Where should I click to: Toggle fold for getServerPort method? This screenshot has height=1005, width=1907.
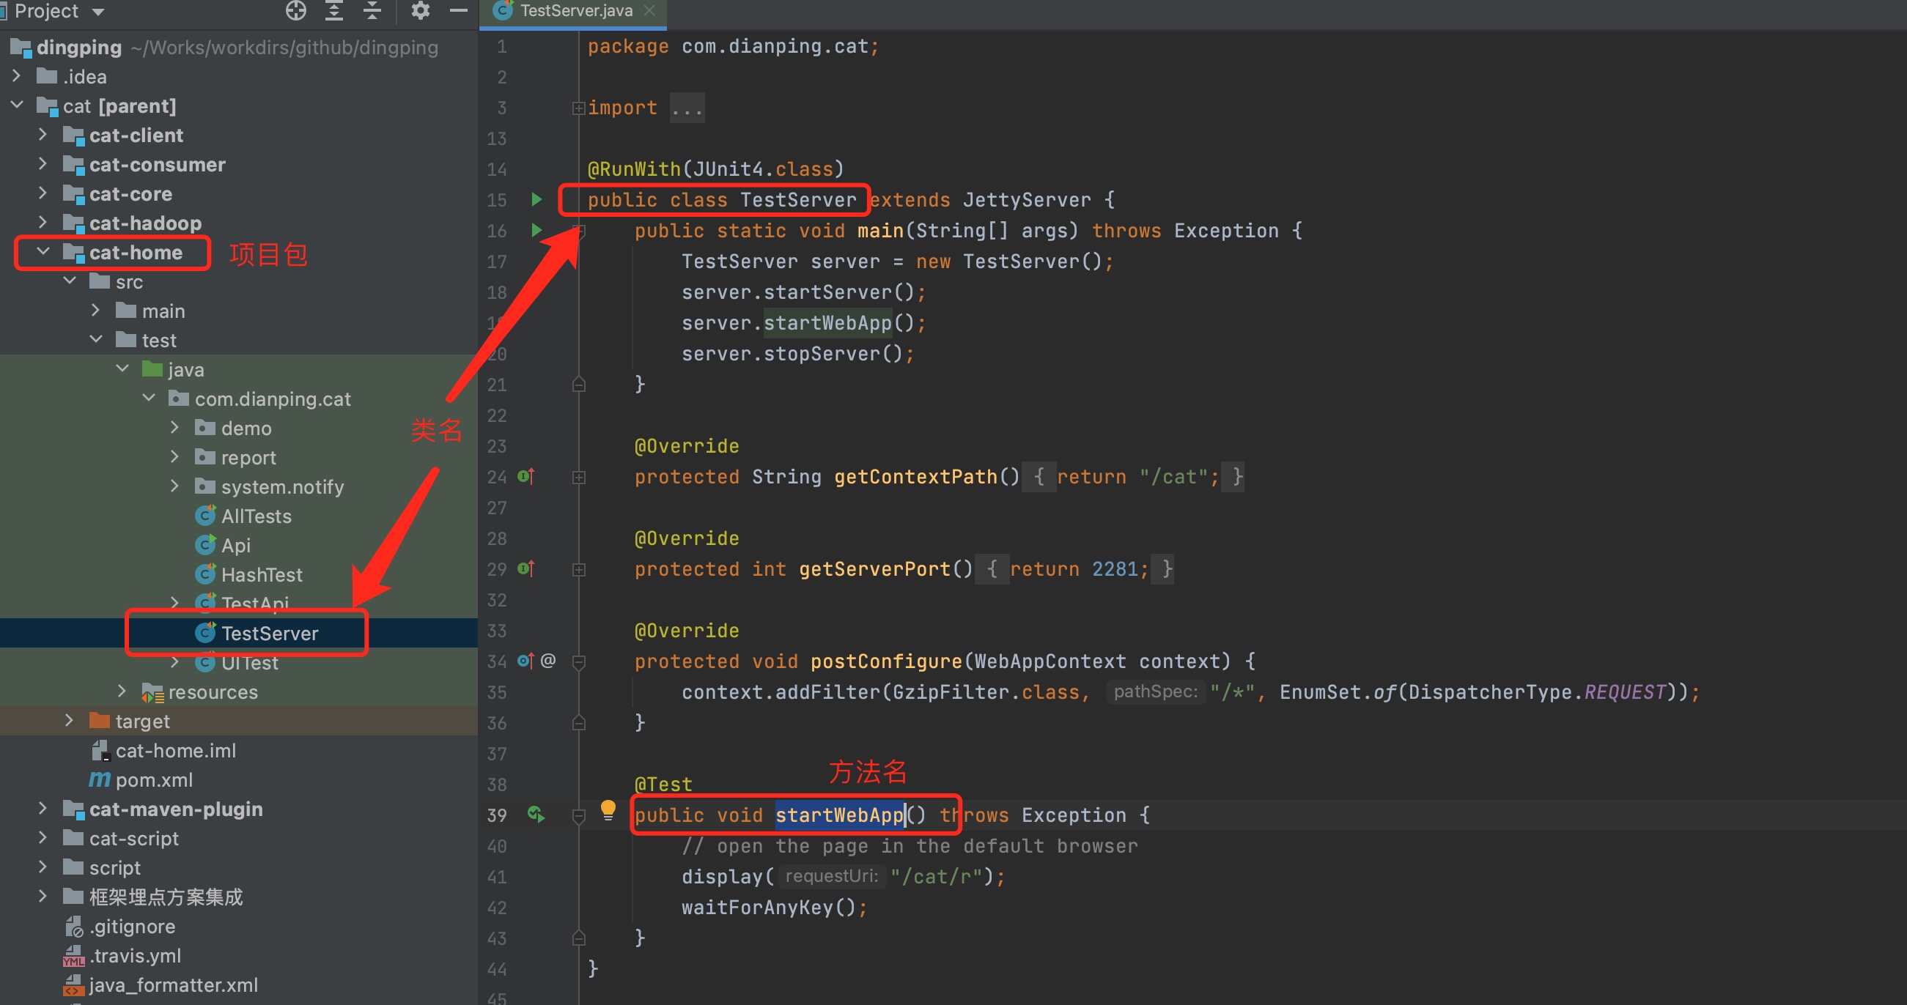click(579, 569)
